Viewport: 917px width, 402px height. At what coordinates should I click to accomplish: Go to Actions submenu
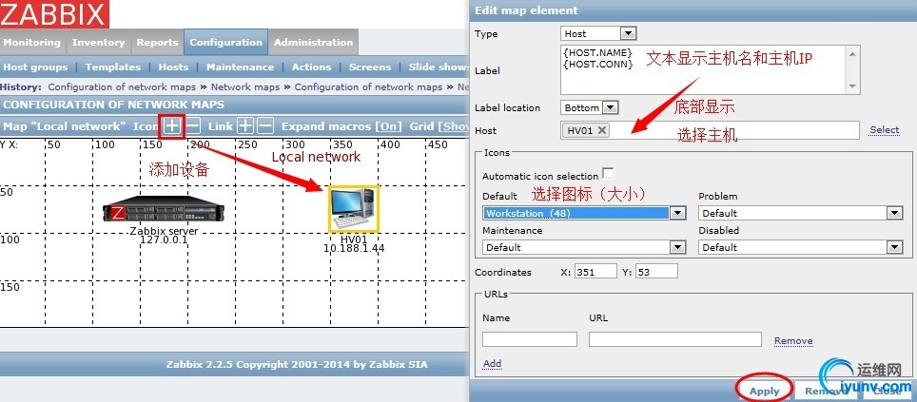pos(311,67)
